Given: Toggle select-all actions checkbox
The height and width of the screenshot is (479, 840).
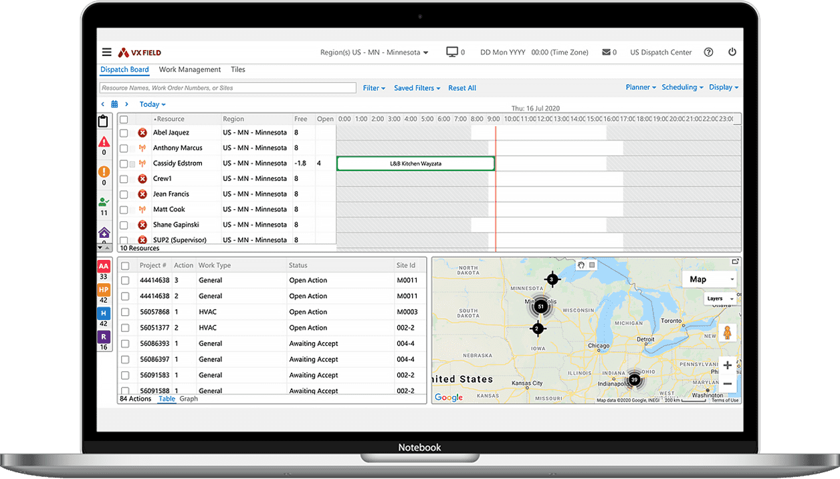Looking at the screenshot, I should (x=125, y=266).
